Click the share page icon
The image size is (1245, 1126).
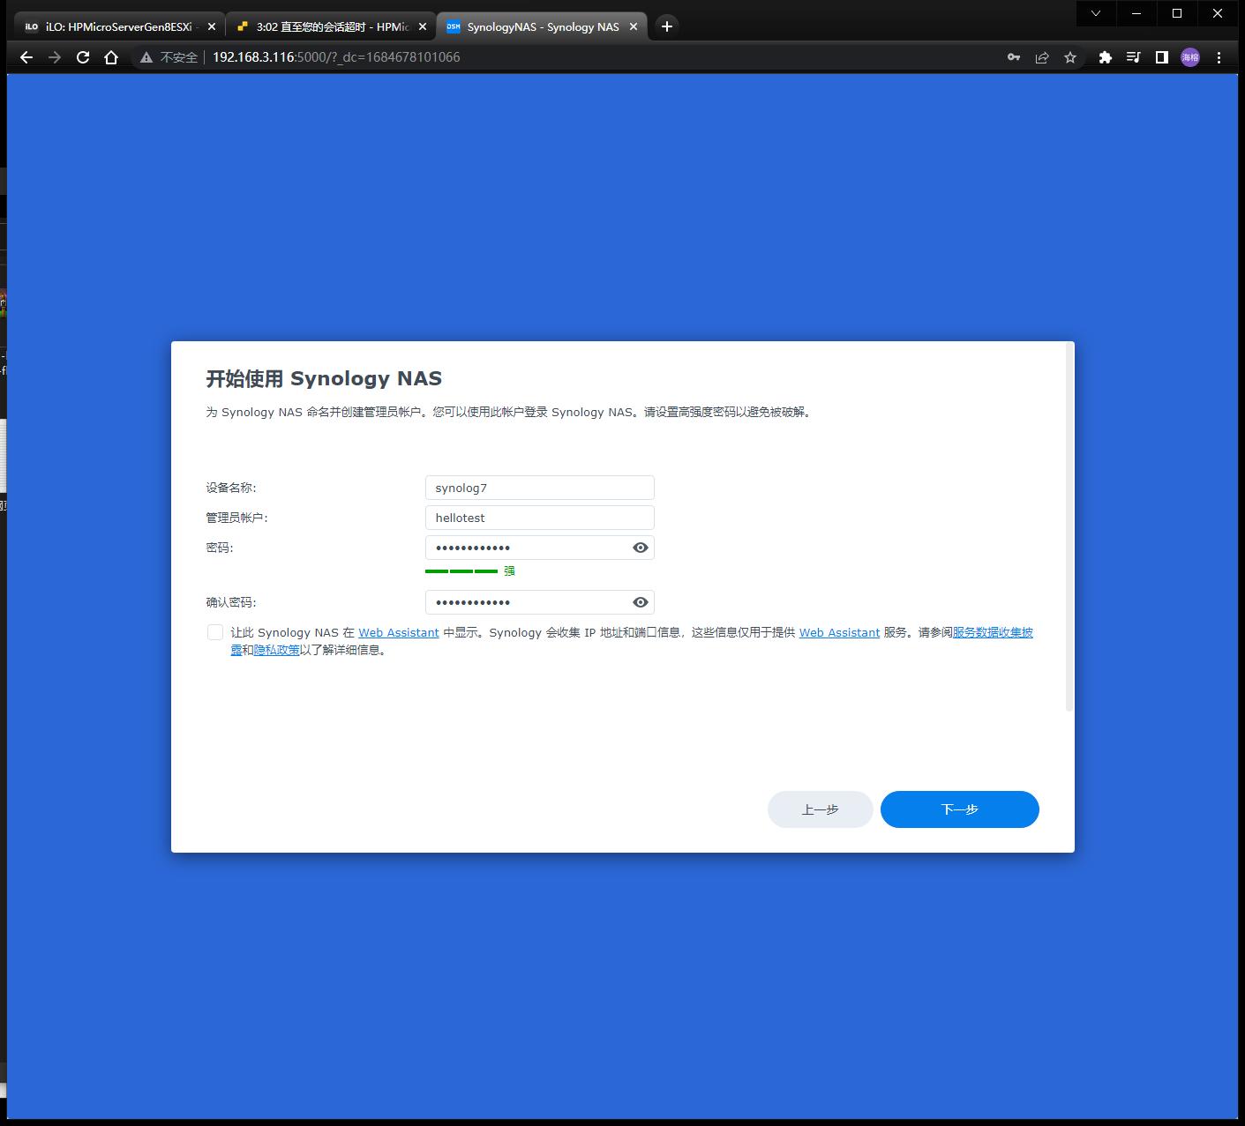pyautogui.click(x=1042, y=57)
